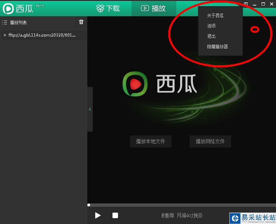This screenshot has height=224, width=276.
Task: Click the Xigua logo in the title bar
Action: (x=18, y=8)
